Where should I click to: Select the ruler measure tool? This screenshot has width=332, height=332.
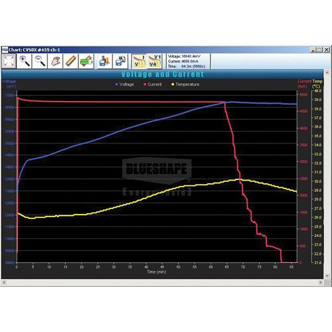point(70,61)
